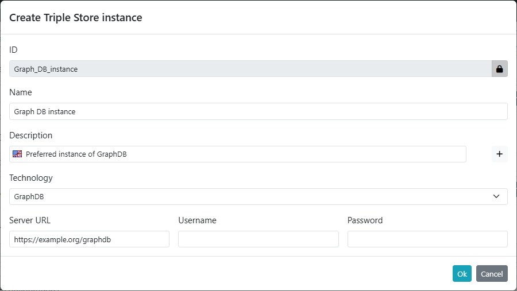The image size is (517, 291).
Task: Focus the empty Username input box
Action: tap(258, 239)
